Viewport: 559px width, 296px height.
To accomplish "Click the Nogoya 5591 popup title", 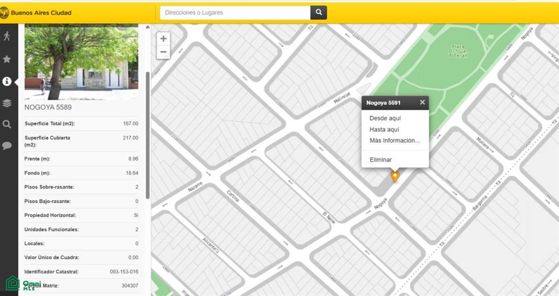I will click(x=383, y=103).
